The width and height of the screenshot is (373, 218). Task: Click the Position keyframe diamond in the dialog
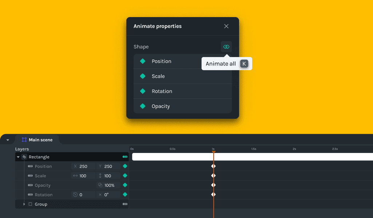pos(142,61)
